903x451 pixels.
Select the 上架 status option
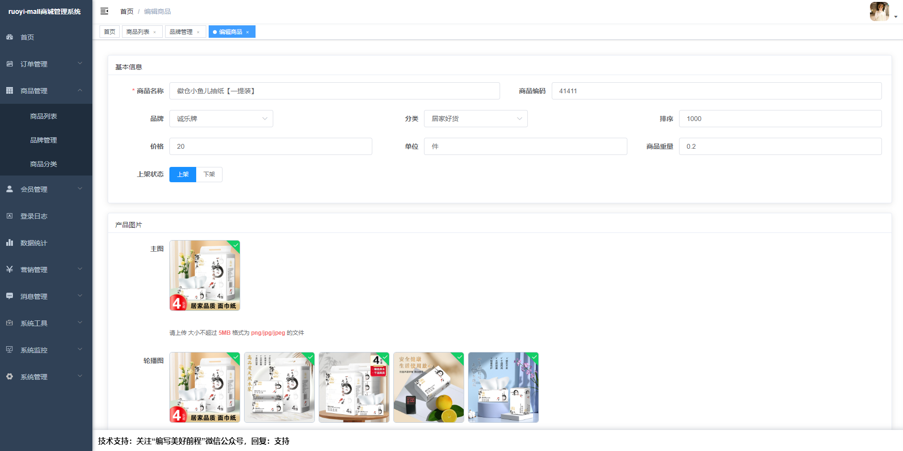coord(183,174)
